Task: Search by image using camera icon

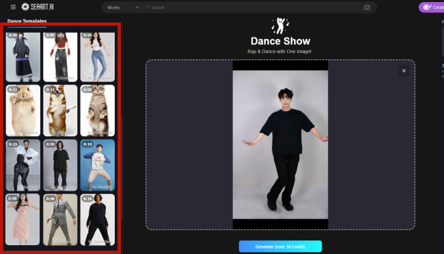Action: [367, 7]
